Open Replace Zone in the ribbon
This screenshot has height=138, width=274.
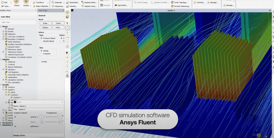(89, 6)
